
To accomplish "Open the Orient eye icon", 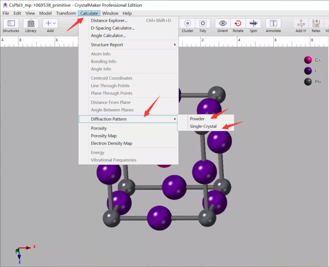I will (223, 23).
